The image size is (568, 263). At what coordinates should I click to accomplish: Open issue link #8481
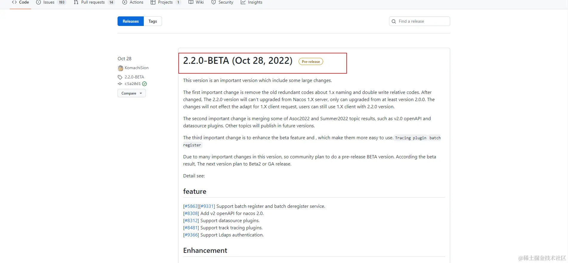pos(191,228)
